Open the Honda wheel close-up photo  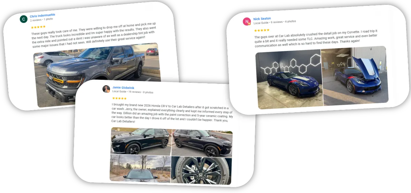point(201,170)
